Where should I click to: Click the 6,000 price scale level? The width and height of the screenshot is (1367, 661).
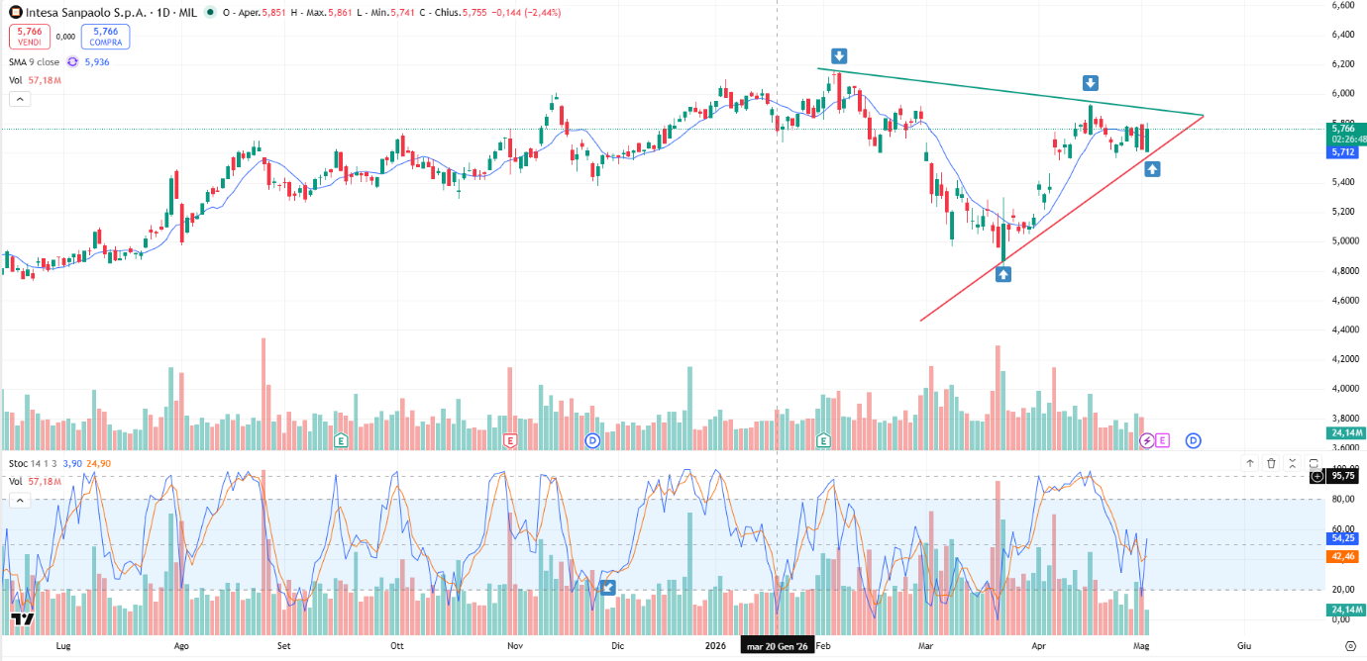(x=1342, y=93)
